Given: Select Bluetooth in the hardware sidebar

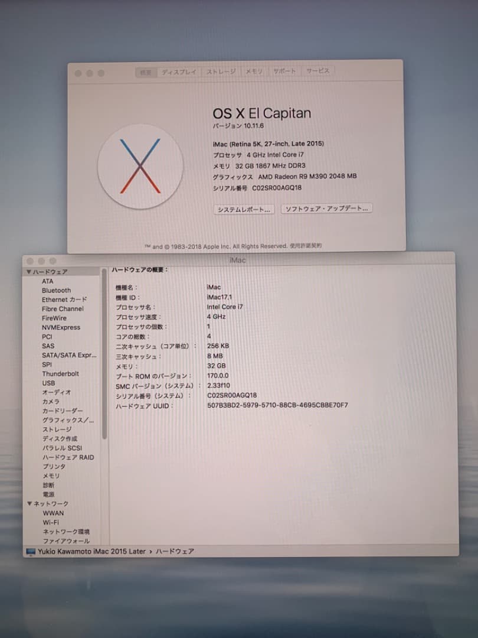Looking at the screenshot, I should (56, 291).
